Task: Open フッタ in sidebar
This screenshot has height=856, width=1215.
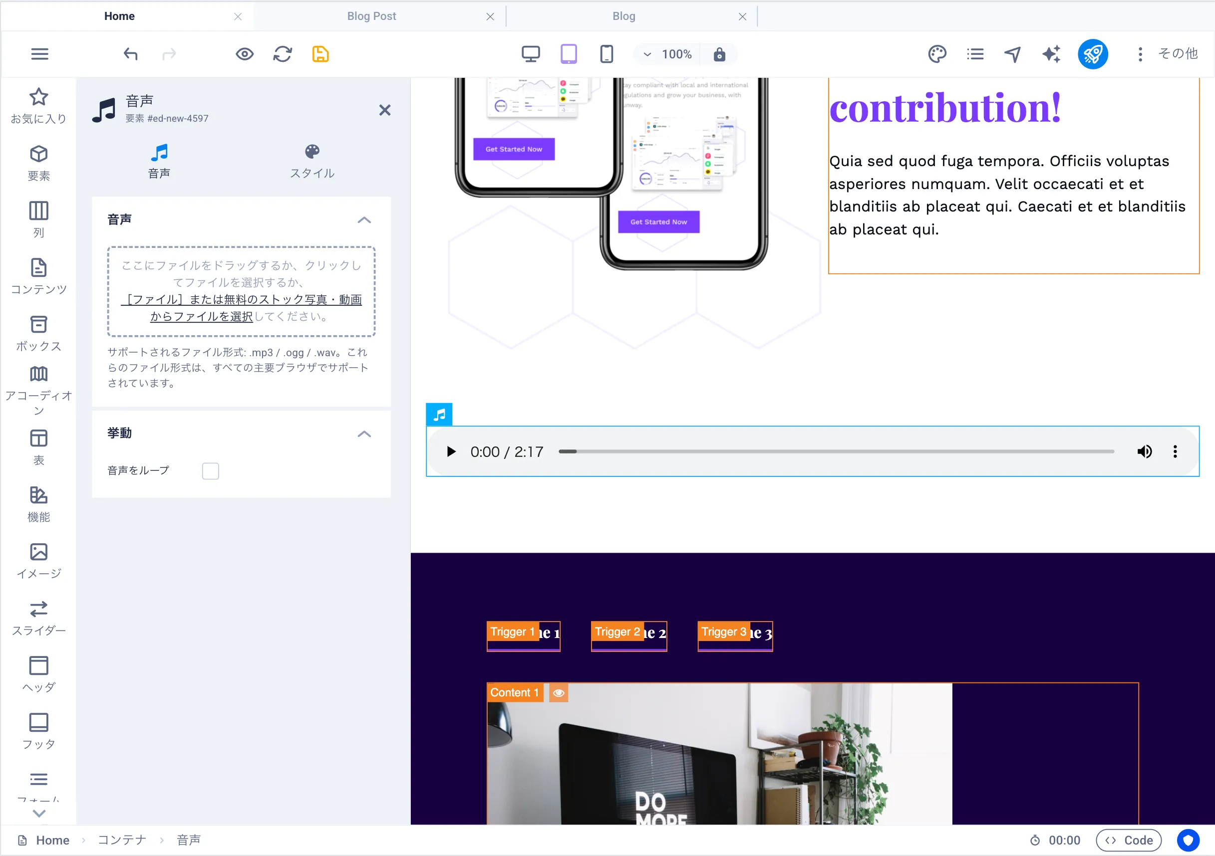Action: [38, 732]
